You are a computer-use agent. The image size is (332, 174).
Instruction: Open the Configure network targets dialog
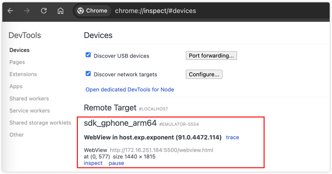tap(204, 74)
